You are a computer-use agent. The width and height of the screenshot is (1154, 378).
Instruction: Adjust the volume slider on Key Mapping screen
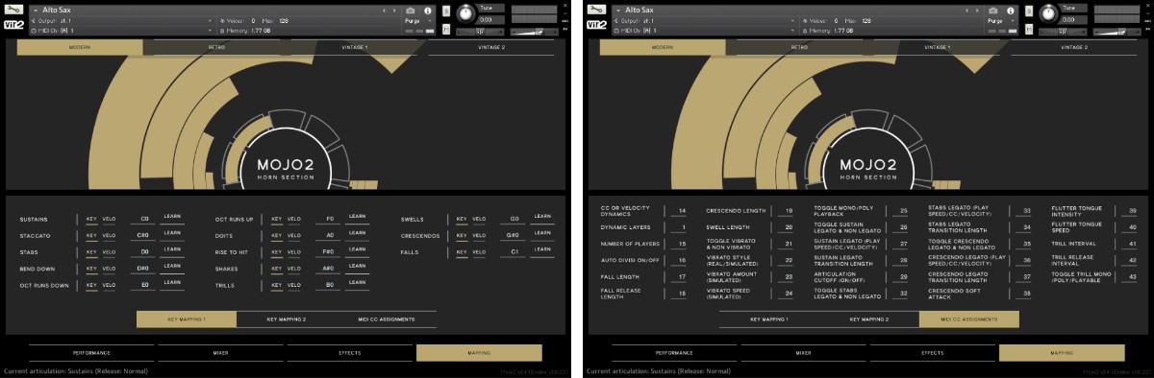coord(534,30)
